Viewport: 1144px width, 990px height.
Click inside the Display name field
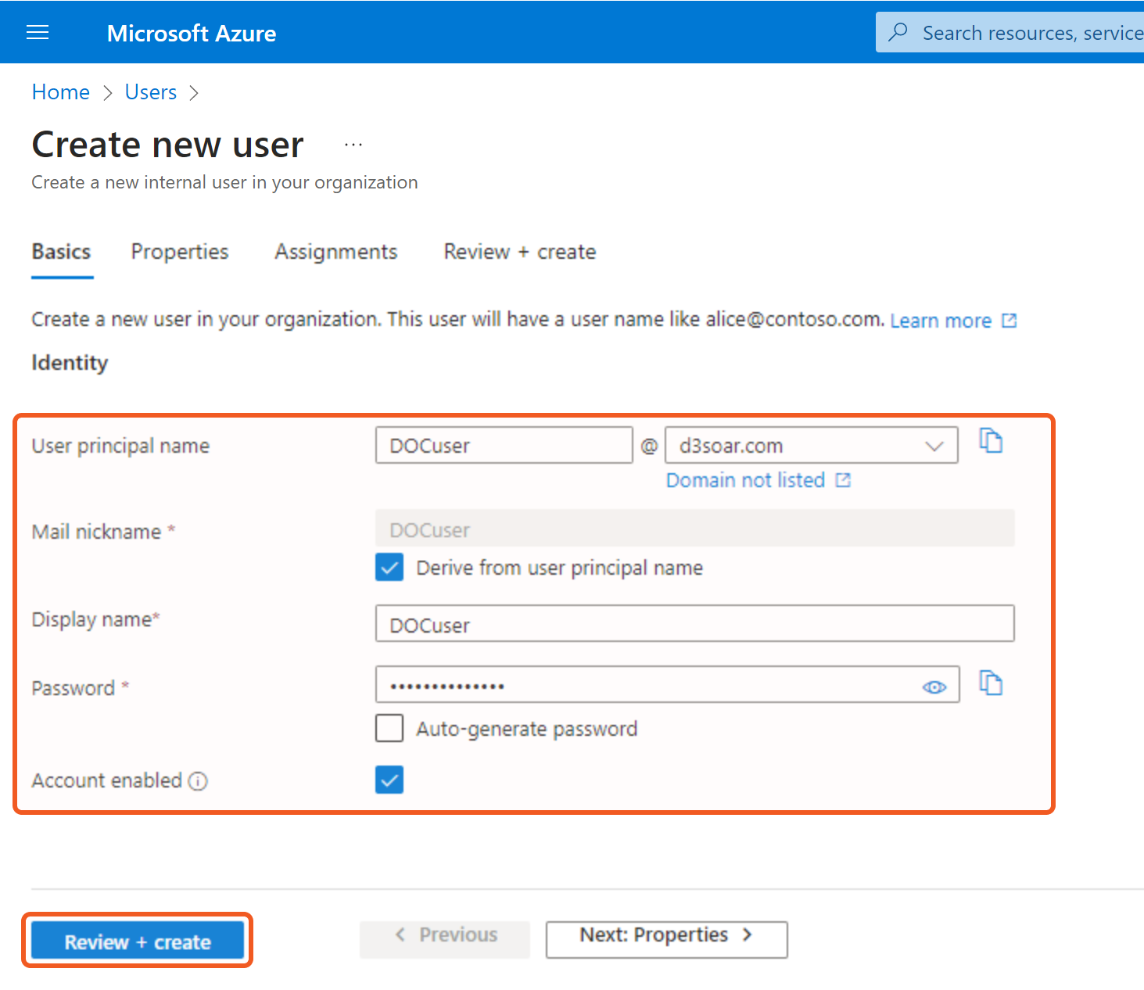694,623
